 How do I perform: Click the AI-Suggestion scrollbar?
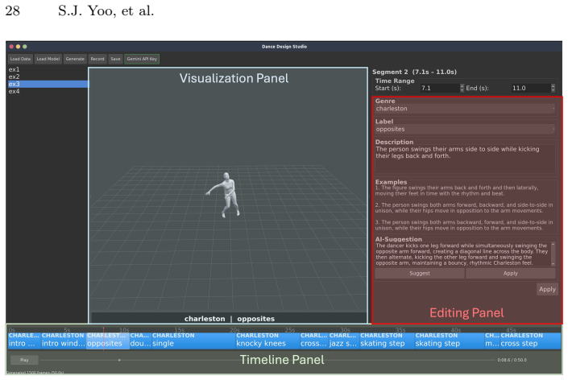coord(553,254)
